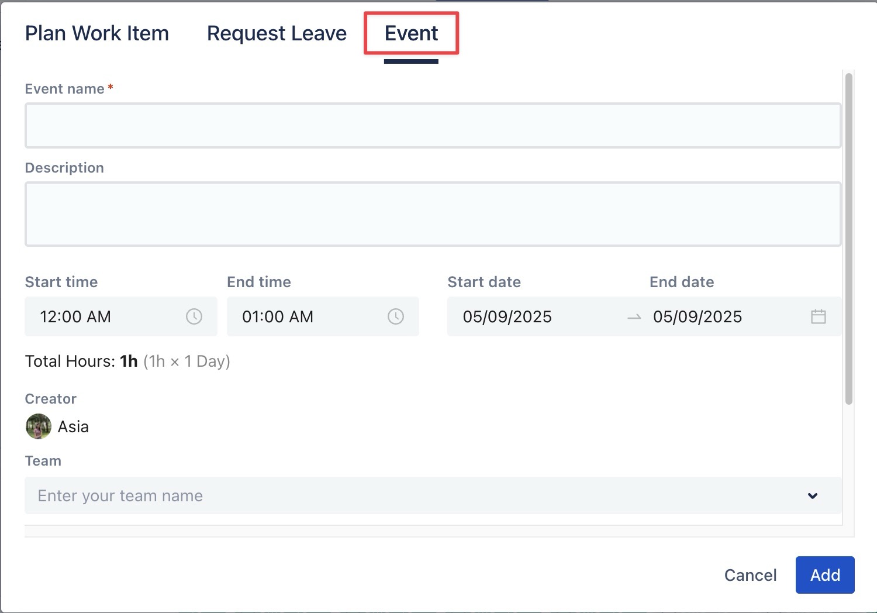The width and height of the screenshot is (877, 613).
Task: Click the creator name Asia
Action: click(73, 427)
